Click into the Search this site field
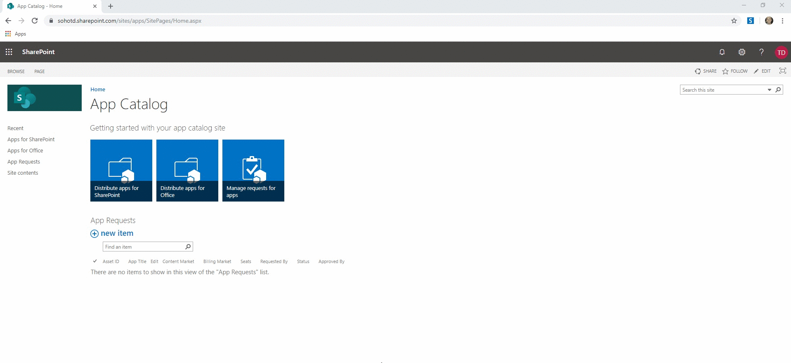The width and height of the screenshot is (791, 363). pos(723,90)
